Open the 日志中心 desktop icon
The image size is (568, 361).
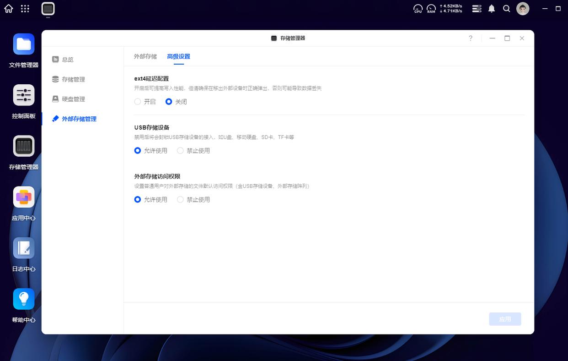[x=24, y=248]
